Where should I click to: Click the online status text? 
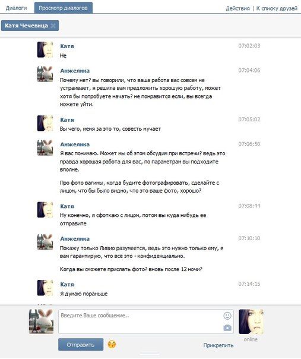coord(251,339)
